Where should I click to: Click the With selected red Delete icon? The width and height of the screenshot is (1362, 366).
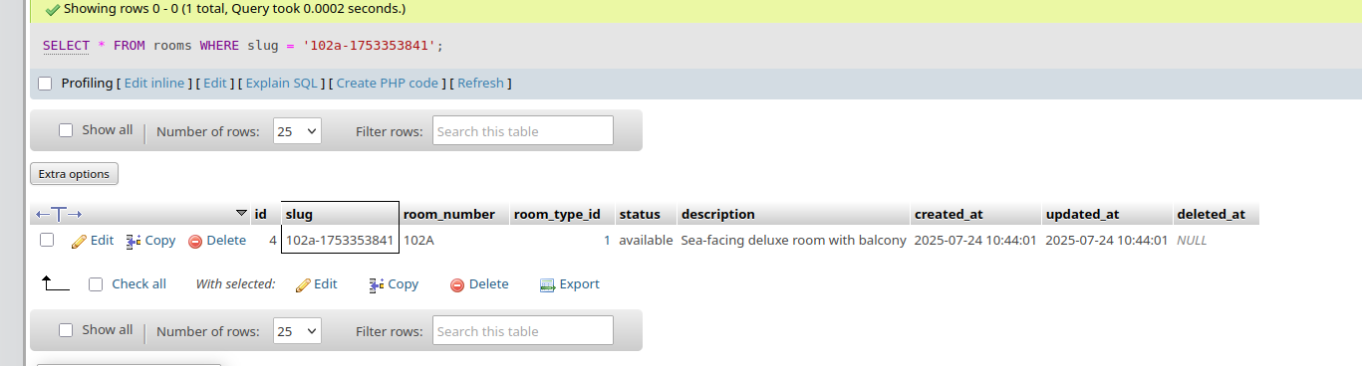(457, 284)
